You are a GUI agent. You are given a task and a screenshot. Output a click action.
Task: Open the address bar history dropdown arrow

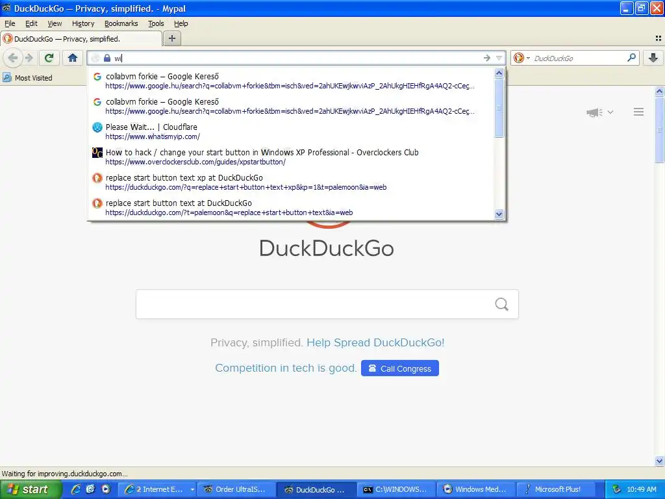coord(499,58)
